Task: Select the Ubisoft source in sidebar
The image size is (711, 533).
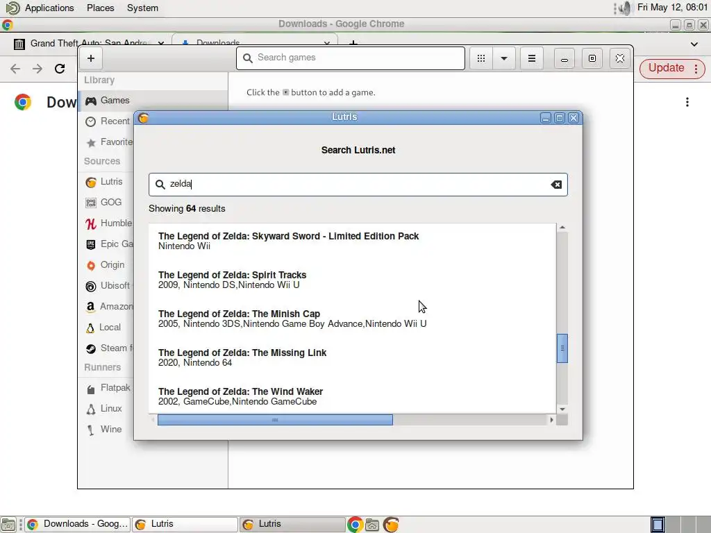Action: pyautogui.click(x=108, y=285)
